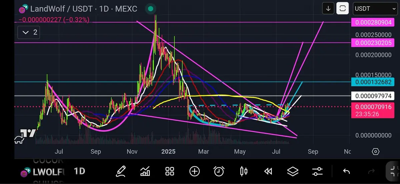Viewport: 400px width, 184px height.
Task: Click the TradingView logo on chart
Action: point(25,137)
